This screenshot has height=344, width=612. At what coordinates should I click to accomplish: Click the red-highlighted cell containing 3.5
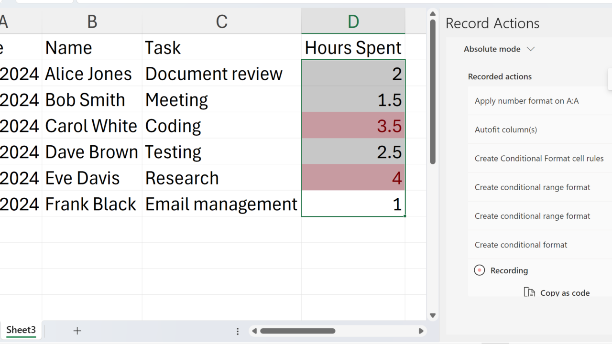(353, 126)
